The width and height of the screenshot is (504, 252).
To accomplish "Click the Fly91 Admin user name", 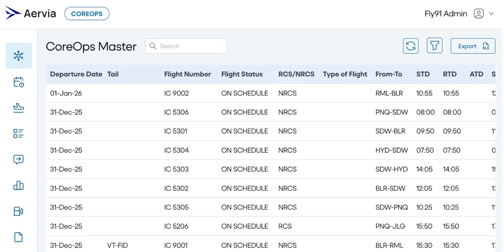I will (x=446, y=14).
